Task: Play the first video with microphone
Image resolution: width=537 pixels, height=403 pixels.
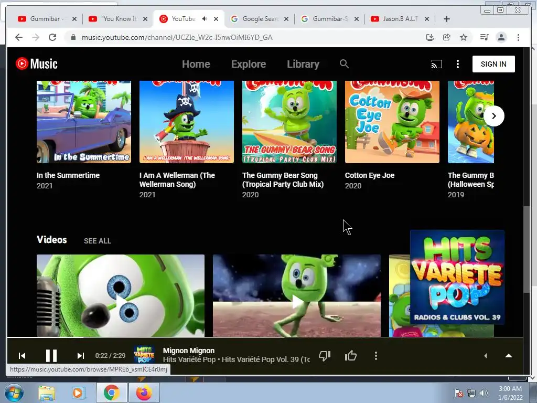Action: [x=121, y=296]
